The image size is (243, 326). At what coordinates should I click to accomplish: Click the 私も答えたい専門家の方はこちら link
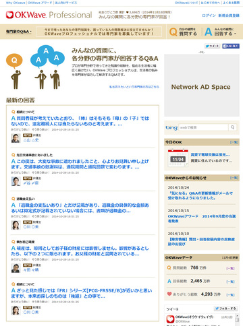134,87
